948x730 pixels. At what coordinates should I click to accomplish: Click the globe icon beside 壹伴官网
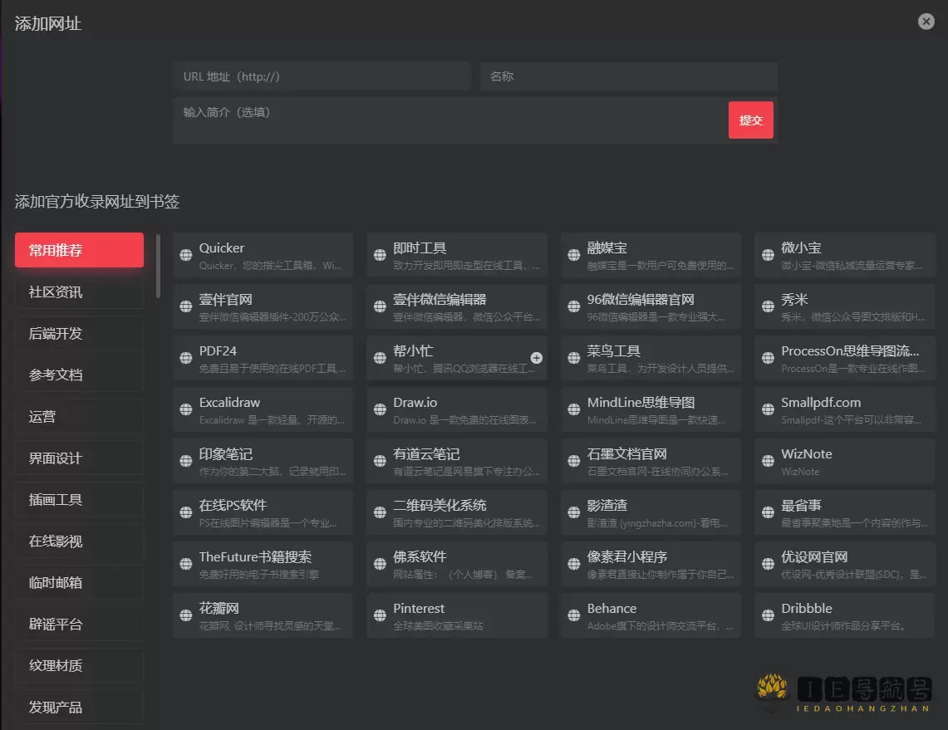(x=185, y=306)
